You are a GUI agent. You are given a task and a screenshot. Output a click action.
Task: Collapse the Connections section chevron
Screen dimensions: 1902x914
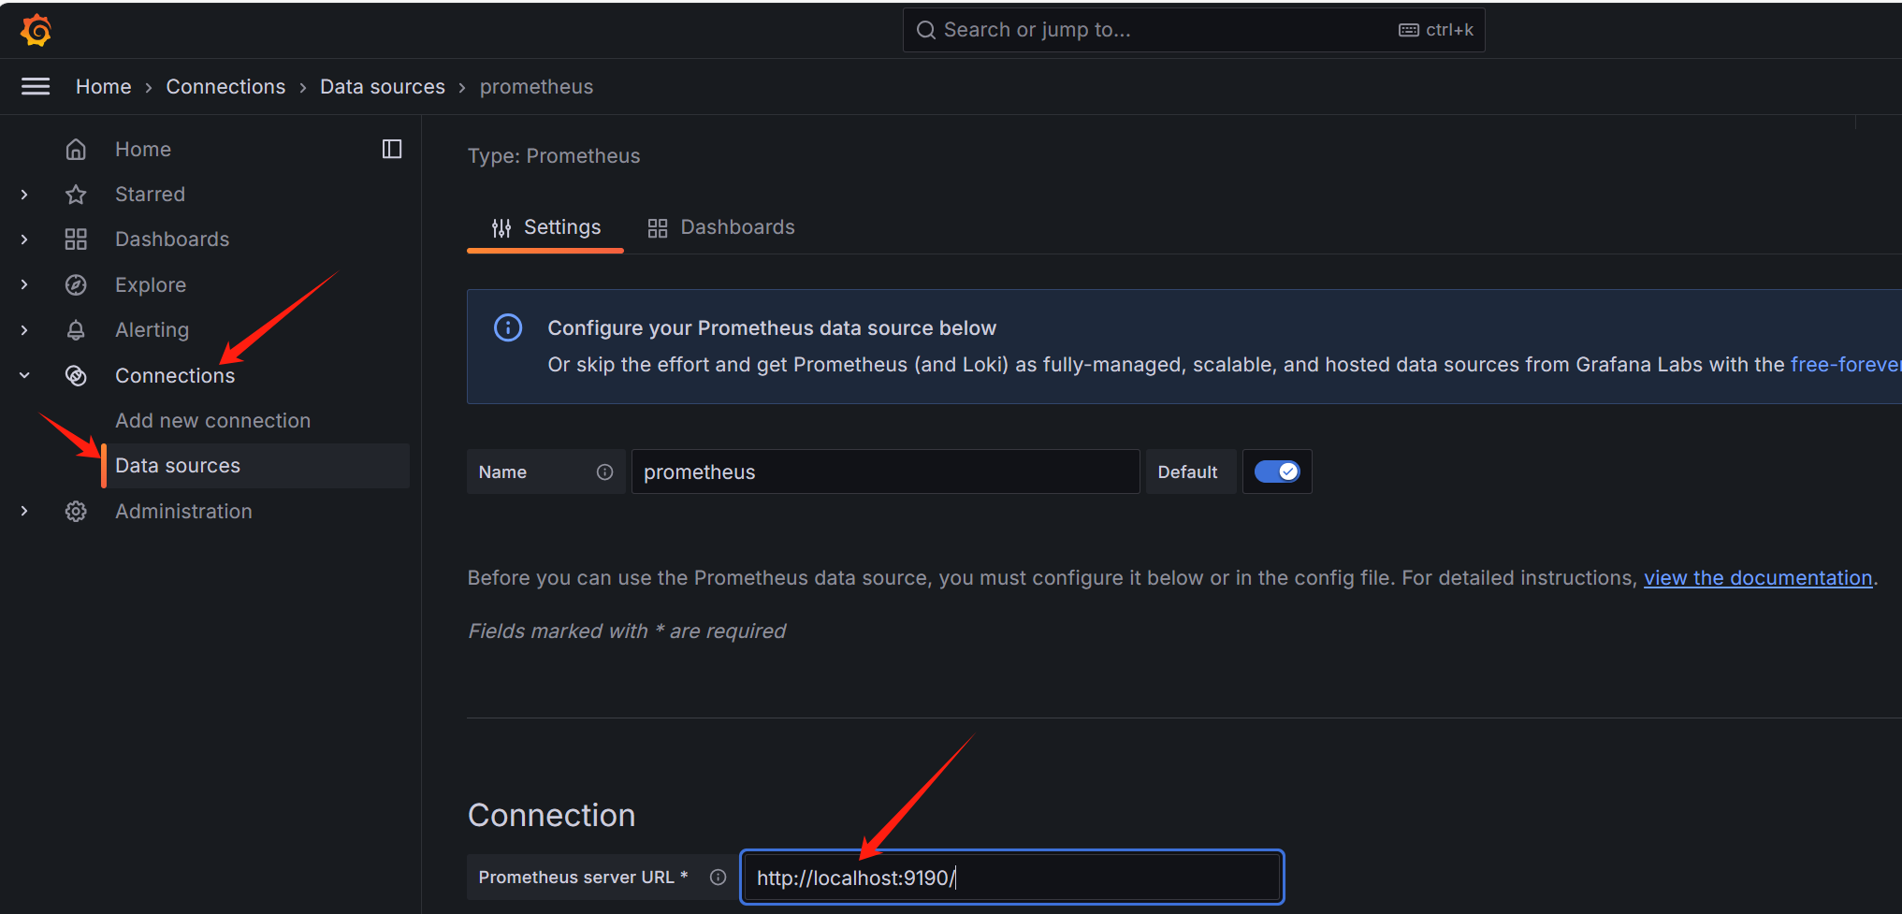(x=24, y=375)
